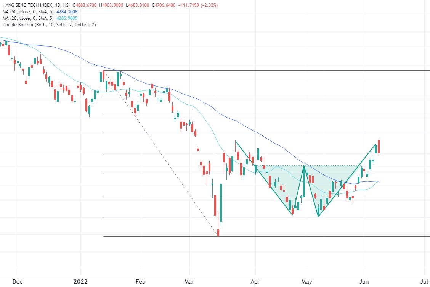This screenshot has height=287, width=430.
Task: Select the MA 20 indicator legend
Action: click(x=28, y=18)
